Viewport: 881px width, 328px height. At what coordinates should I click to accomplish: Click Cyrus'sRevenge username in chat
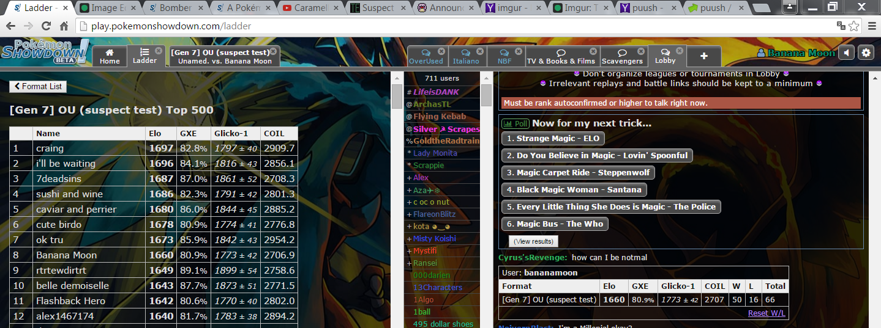coord(533,258)
